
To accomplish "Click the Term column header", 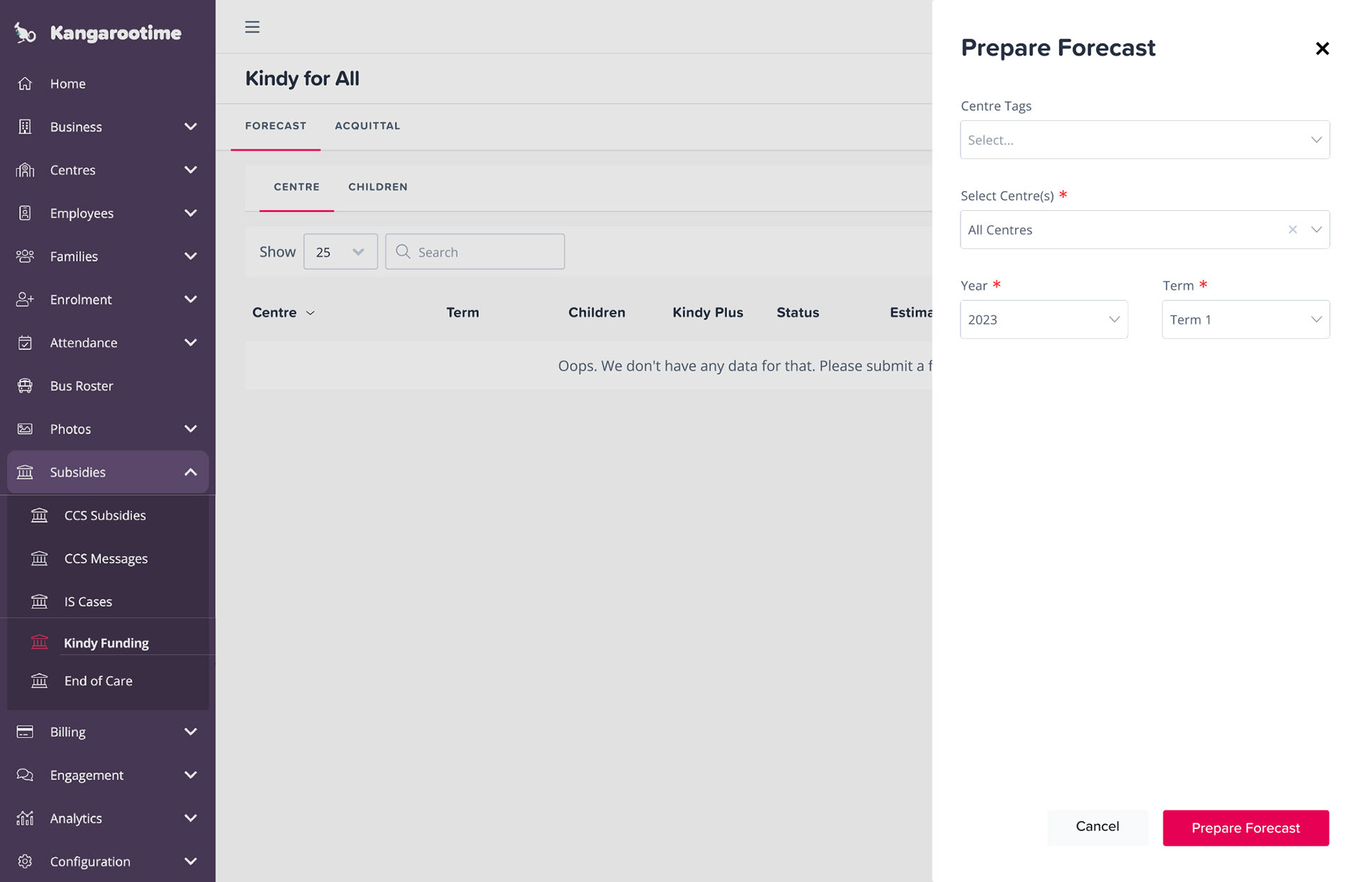I will coord(463,312).
